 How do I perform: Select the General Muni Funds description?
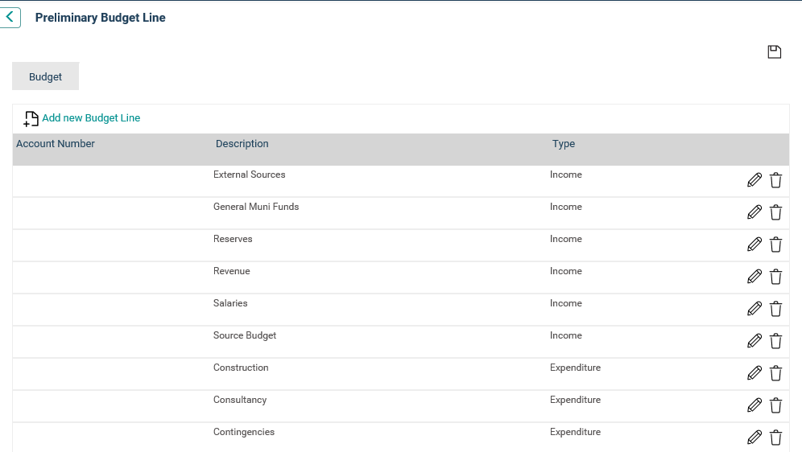(x=256, y=207)
